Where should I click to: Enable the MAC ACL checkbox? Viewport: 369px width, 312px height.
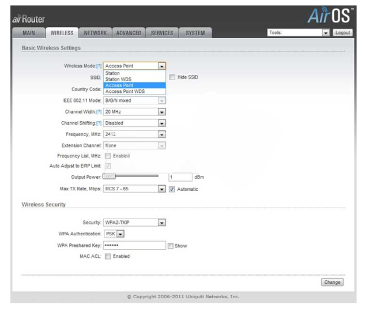pyautogui.click(x=108, y=257)
